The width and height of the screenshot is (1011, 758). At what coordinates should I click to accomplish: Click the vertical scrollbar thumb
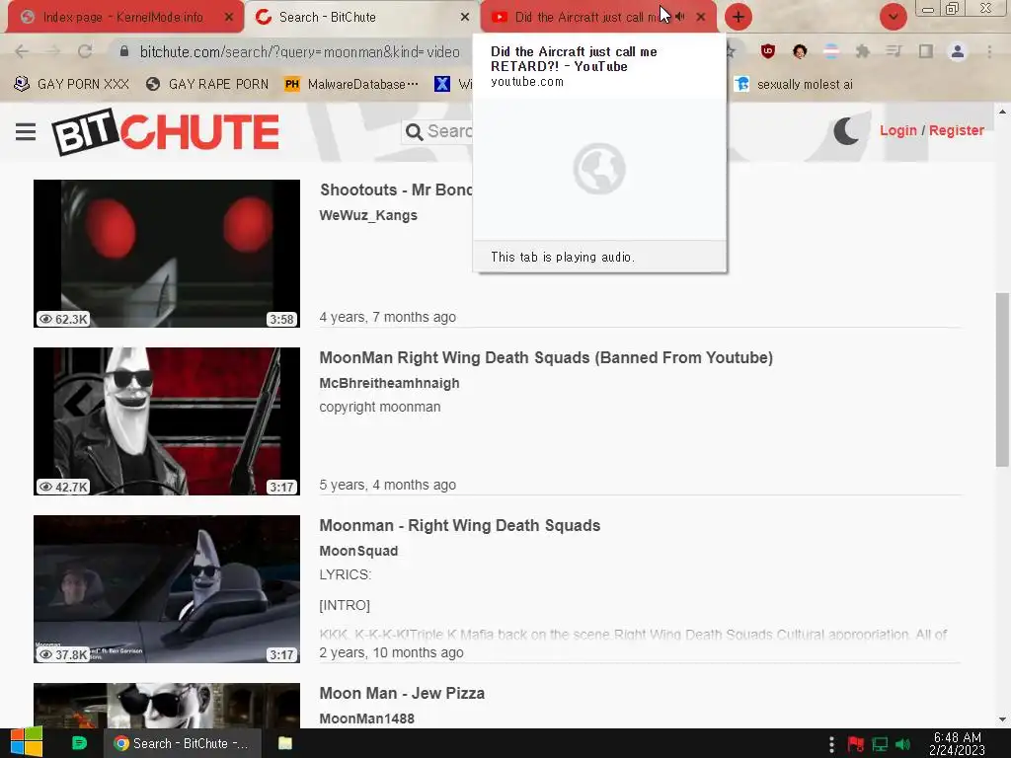pos(1002,379)
